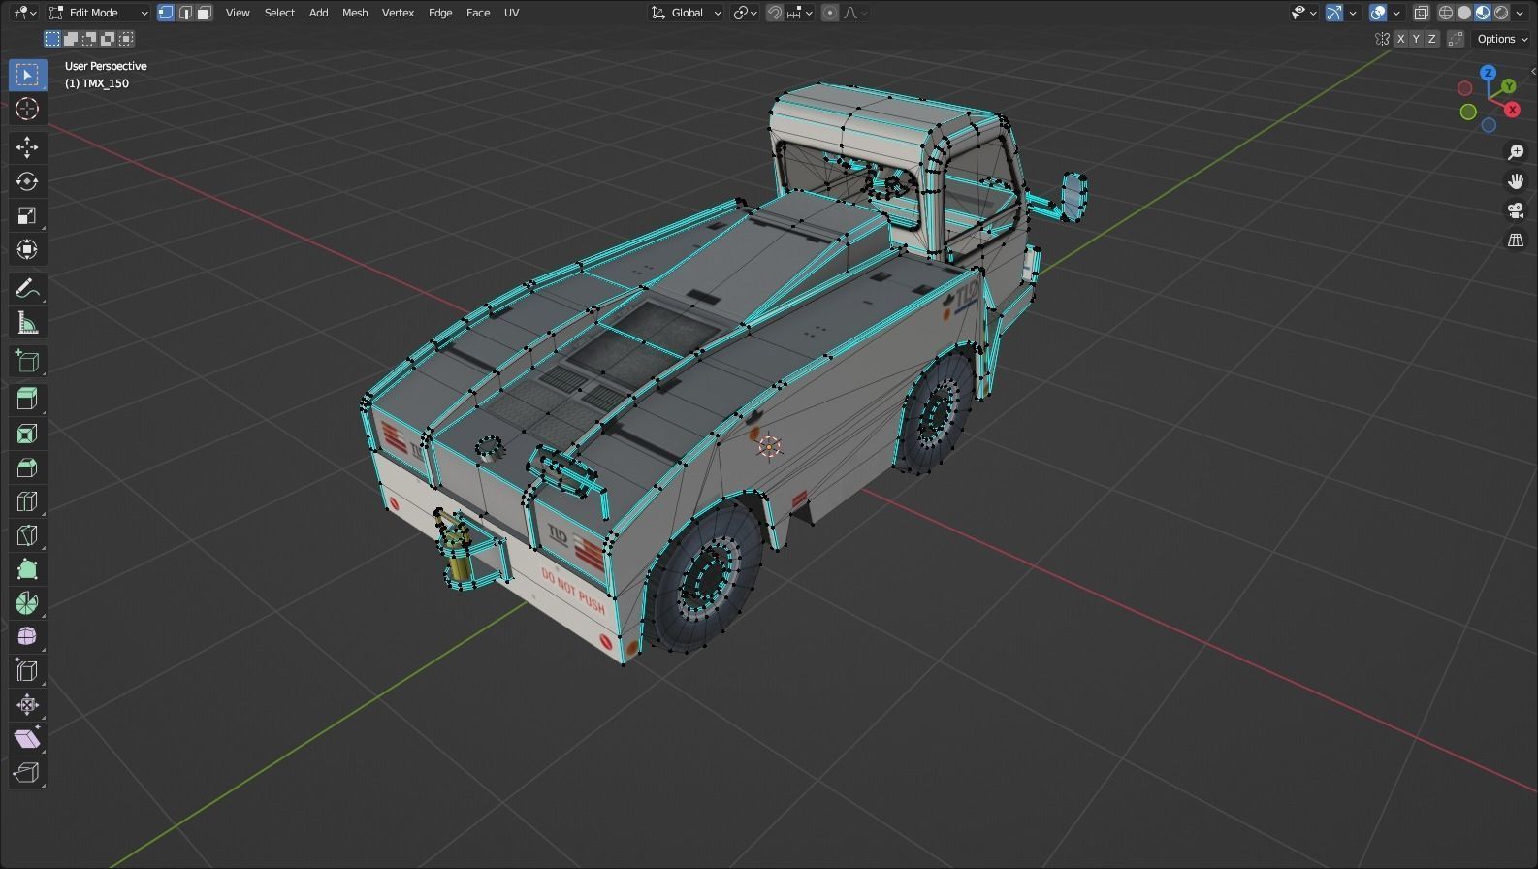Open selectability and visibility dropdown
1538x869 pixels.
[x=1303, y=13]
